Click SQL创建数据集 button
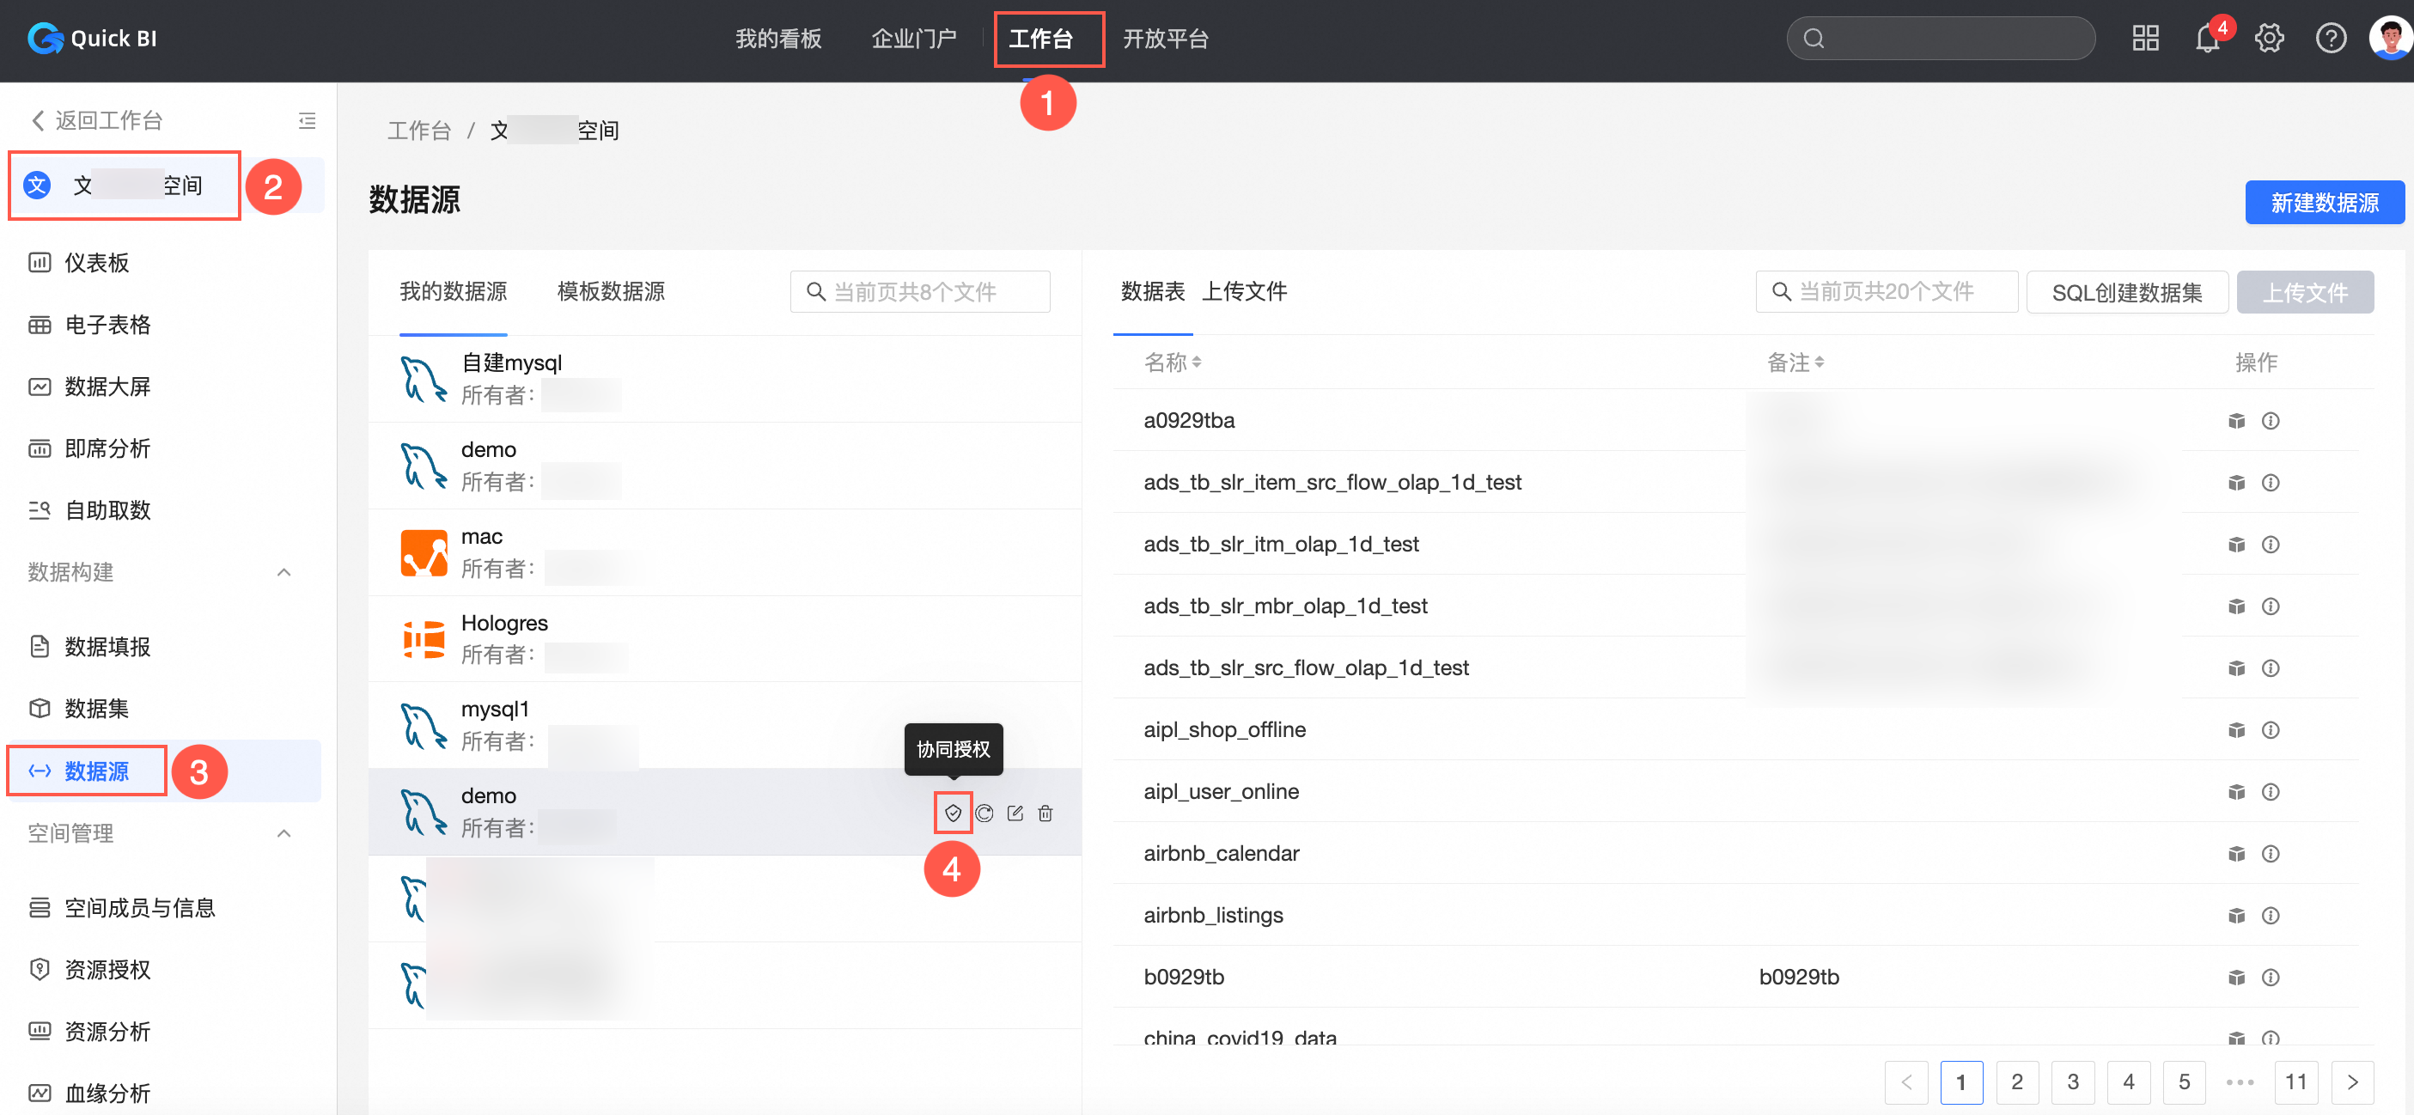The height and width of the screenshot is (1115, 2414). 2126,292
